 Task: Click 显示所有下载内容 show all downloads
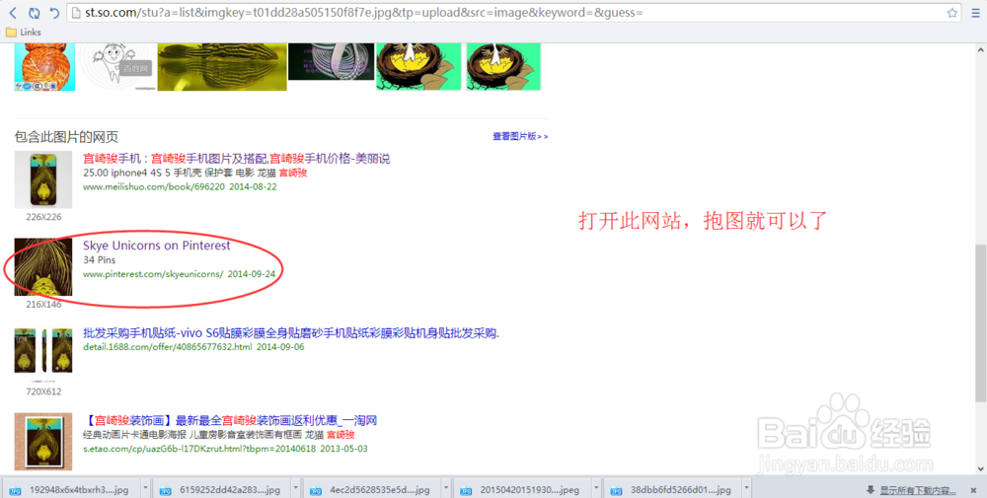(918, 490)
